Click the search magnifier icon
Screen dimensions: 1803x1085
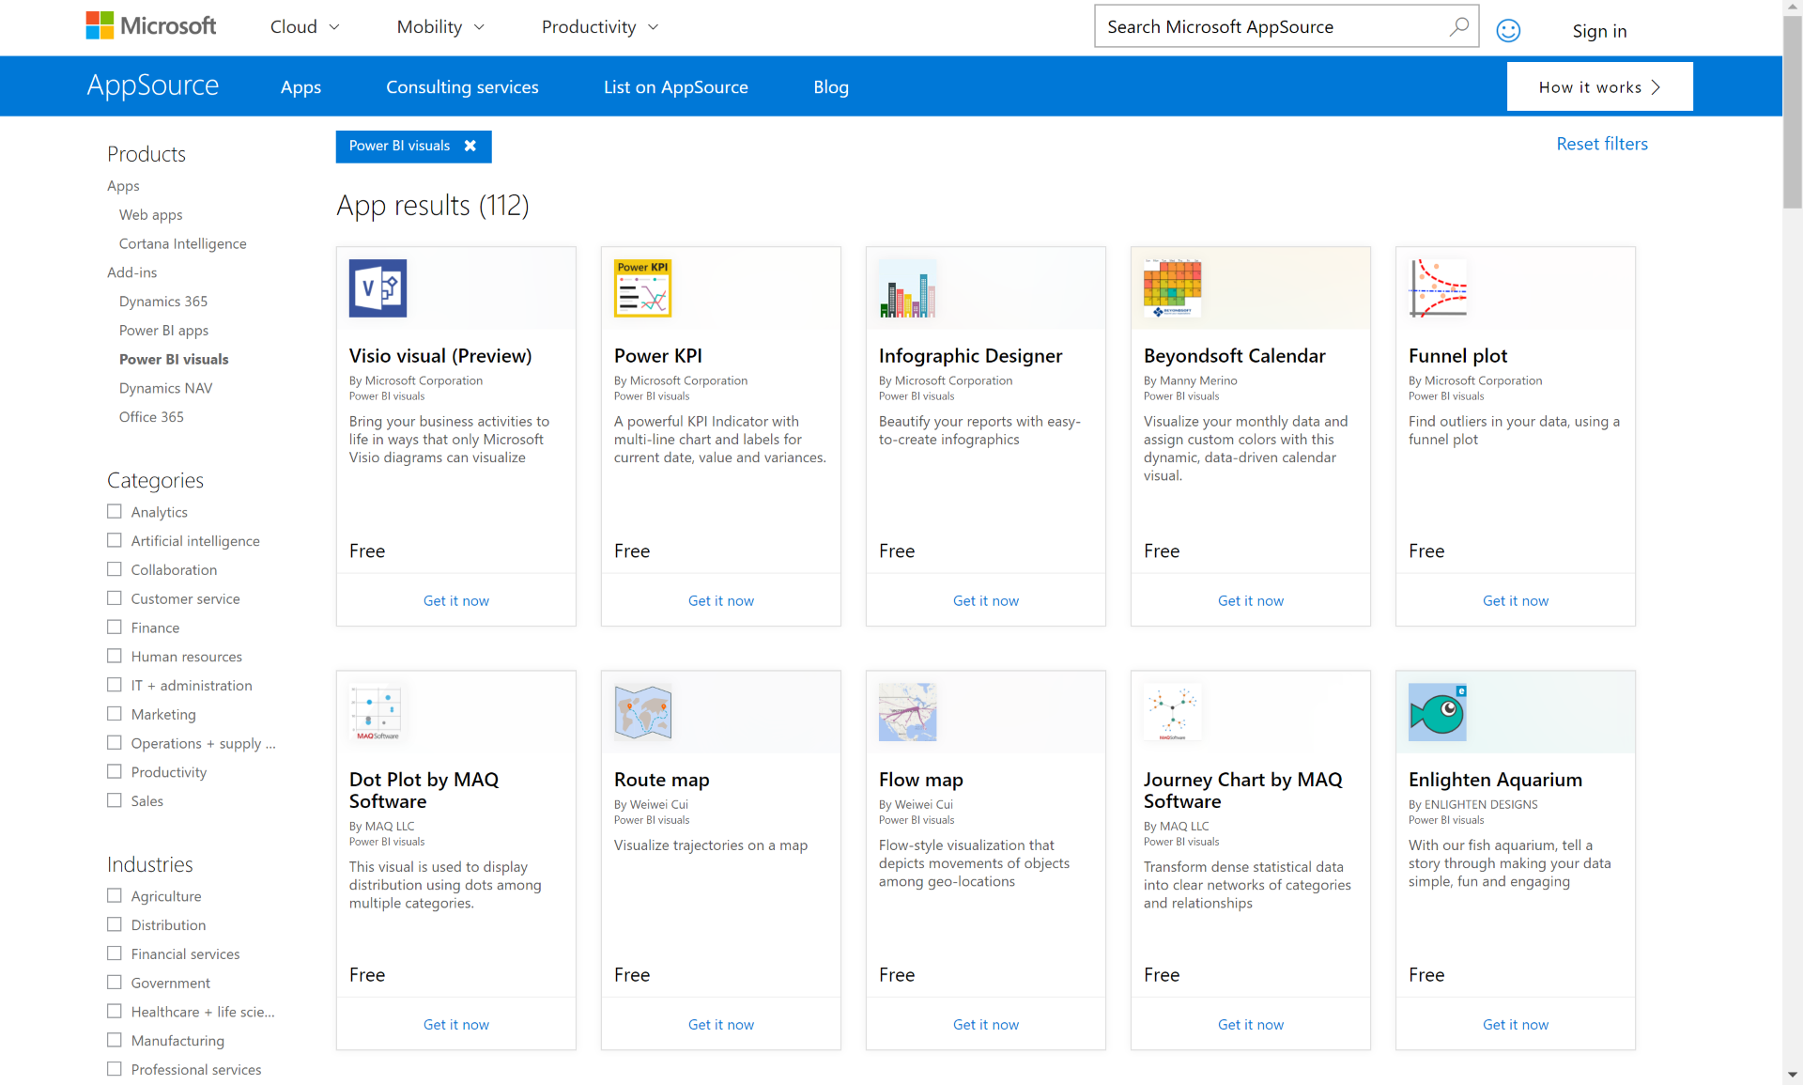(x=1458, y=26)
